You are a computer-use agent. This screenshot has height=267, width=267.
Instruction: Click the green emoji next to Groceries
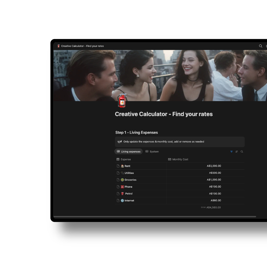(122, 180)
